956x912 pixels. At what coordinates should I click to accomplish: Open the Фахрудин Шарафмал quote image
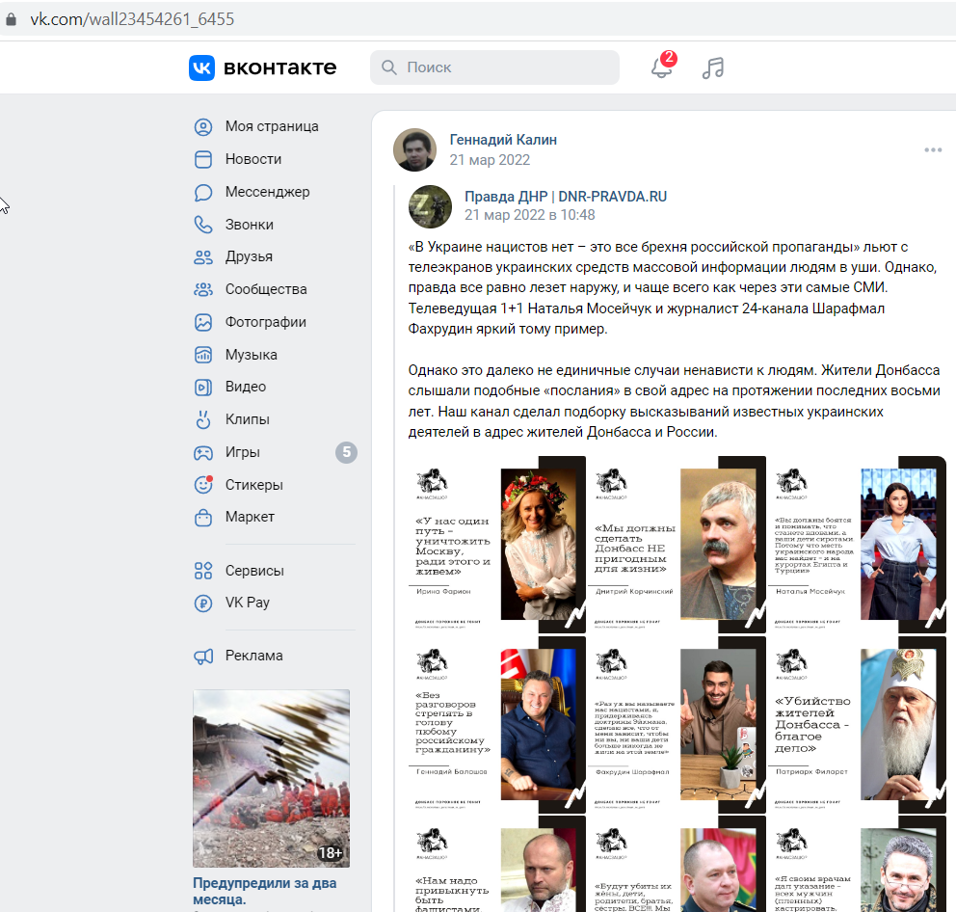click(x=677, y=724)
